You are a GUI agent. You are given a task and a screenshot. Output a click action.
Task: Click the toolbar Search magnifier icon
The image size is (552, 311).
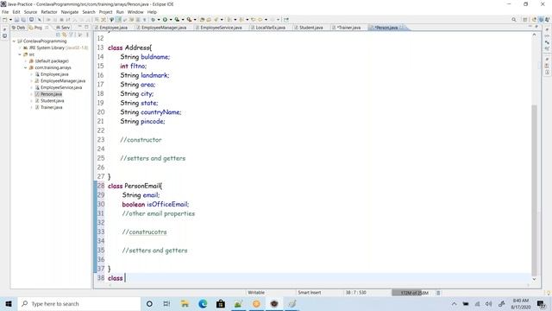[514, 20]
